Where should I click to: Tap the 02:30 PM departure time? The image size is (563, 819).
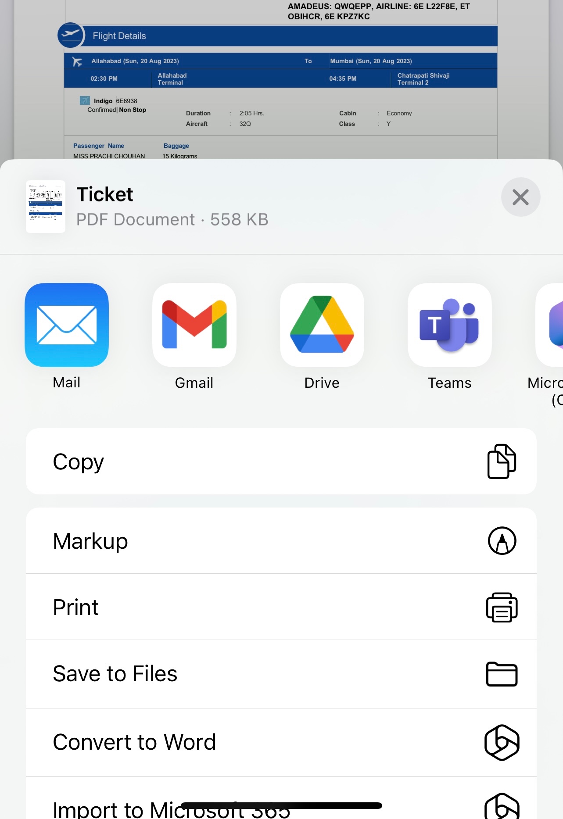(104, 79)
